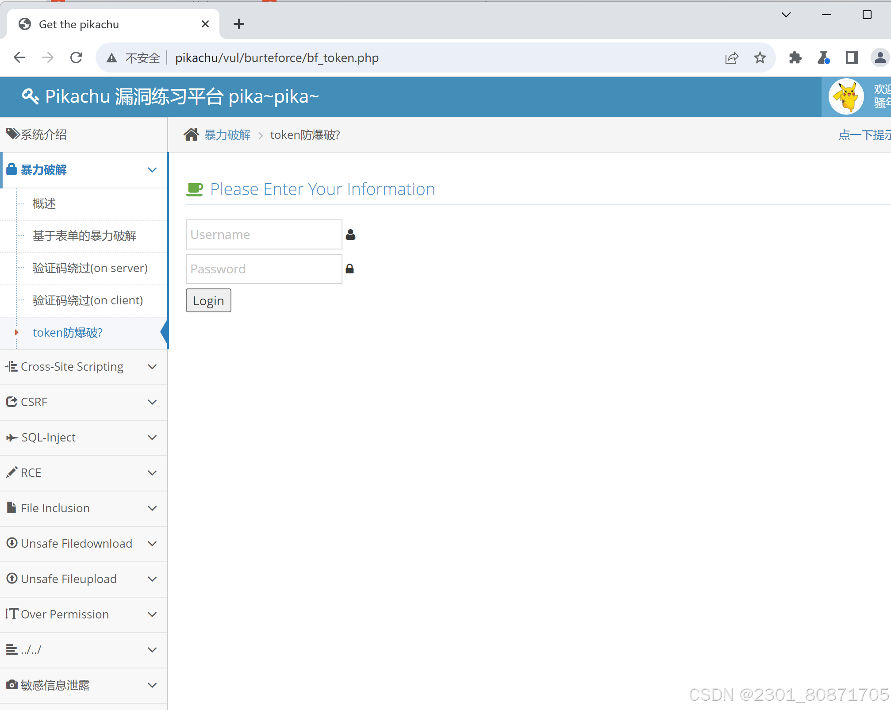Focus the Password input field
Viewport: 891px width, 710px height.
click(264, 269)
